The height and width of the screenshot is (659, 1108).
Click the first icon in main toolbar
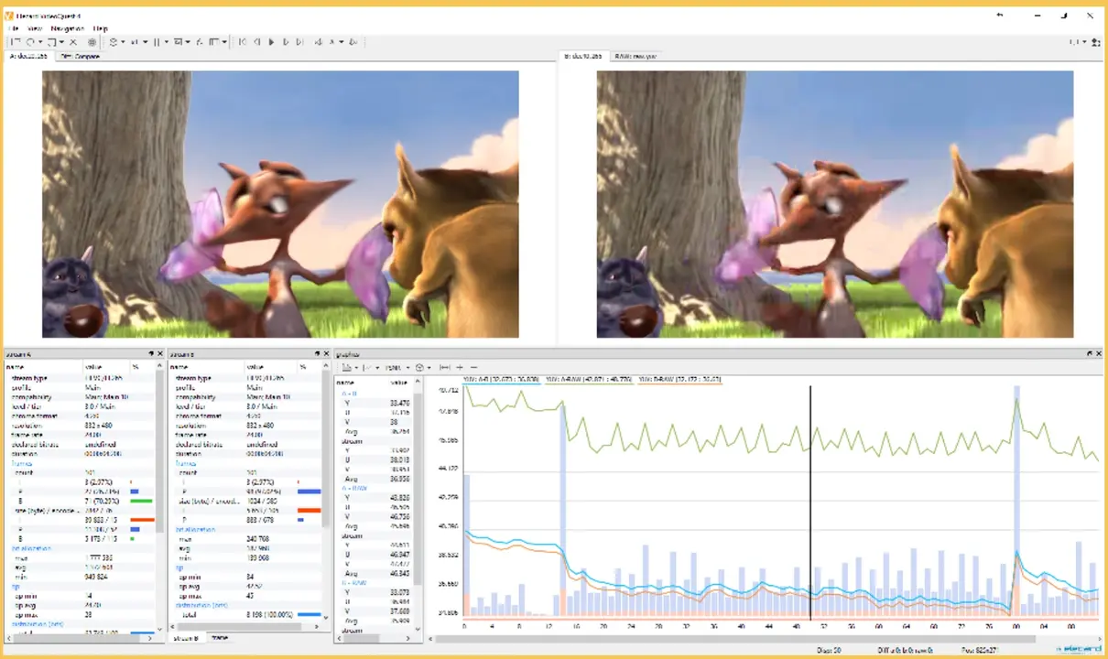[16, 42]
